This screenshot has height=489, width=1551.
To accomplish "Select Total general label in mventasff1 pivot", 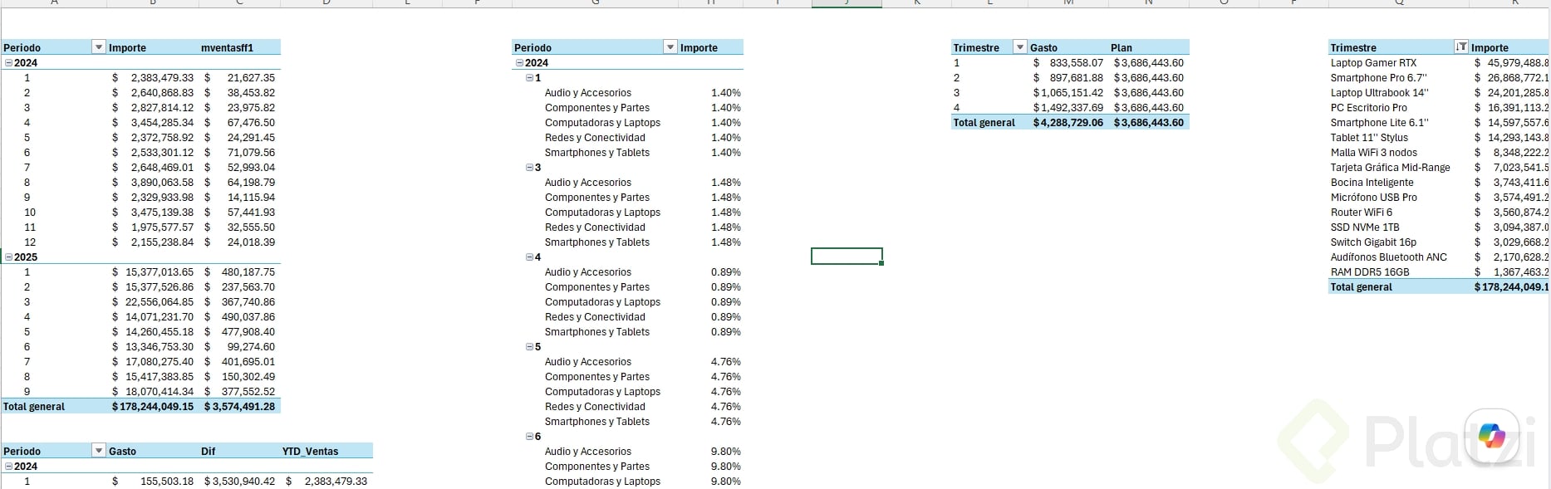I will tap(34, 406).
